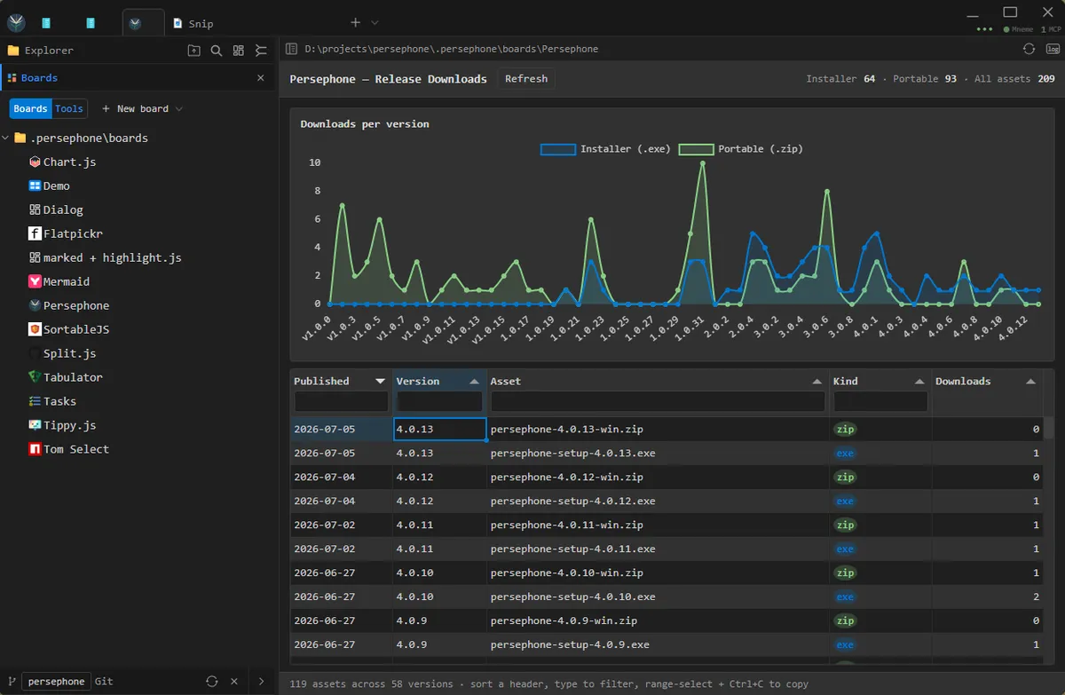Click the tree outline icon in Explorer header

click(x=261, y=51)
